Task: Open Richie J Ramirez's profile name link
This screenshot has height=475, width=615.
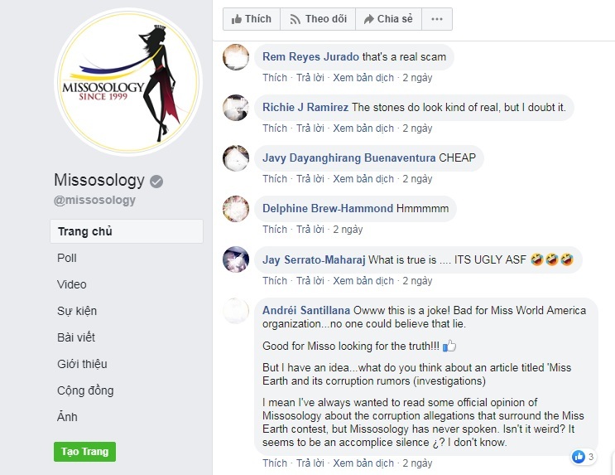Action: 305,107
